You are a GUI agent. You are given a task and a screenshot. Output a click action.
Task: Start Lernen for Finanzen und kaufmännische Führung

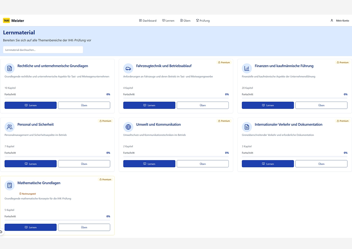(x=268, y=105)
